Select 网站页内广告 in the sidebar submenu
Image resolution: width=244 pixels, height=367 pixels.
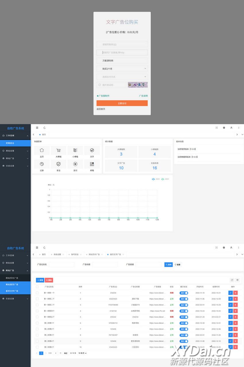point(12,278)
